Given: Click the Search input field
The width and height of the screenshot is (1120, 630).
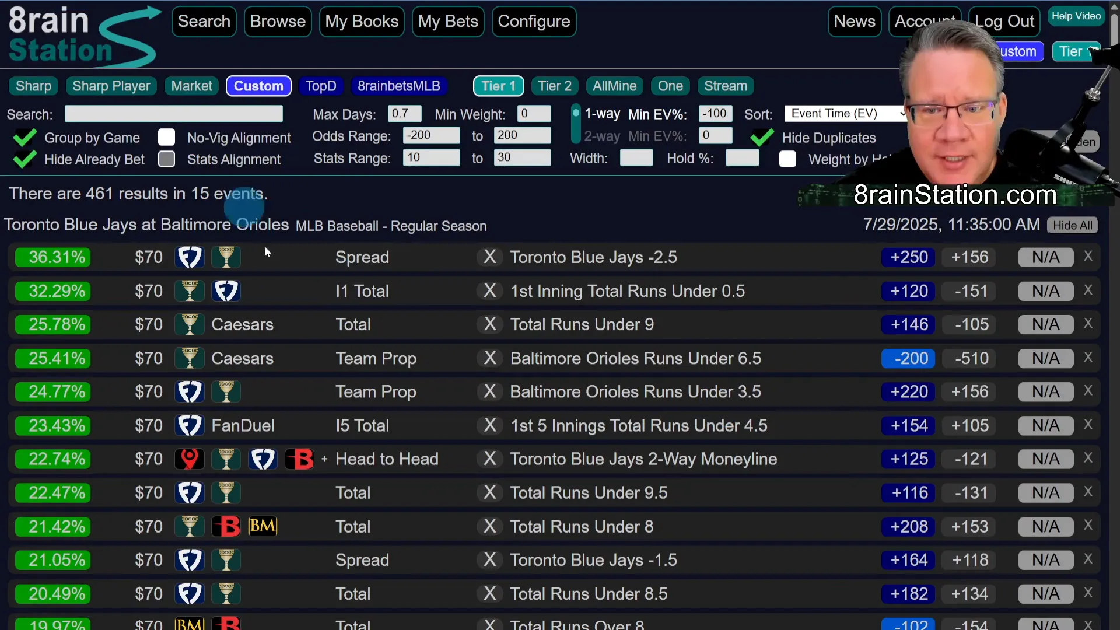Looking at the screenshot, I should [x=173, y=114].
